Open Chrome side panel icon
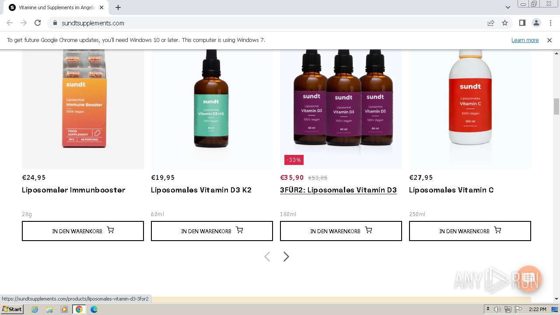Viewport: 560px width, 315px height. (x=522, y=23)
